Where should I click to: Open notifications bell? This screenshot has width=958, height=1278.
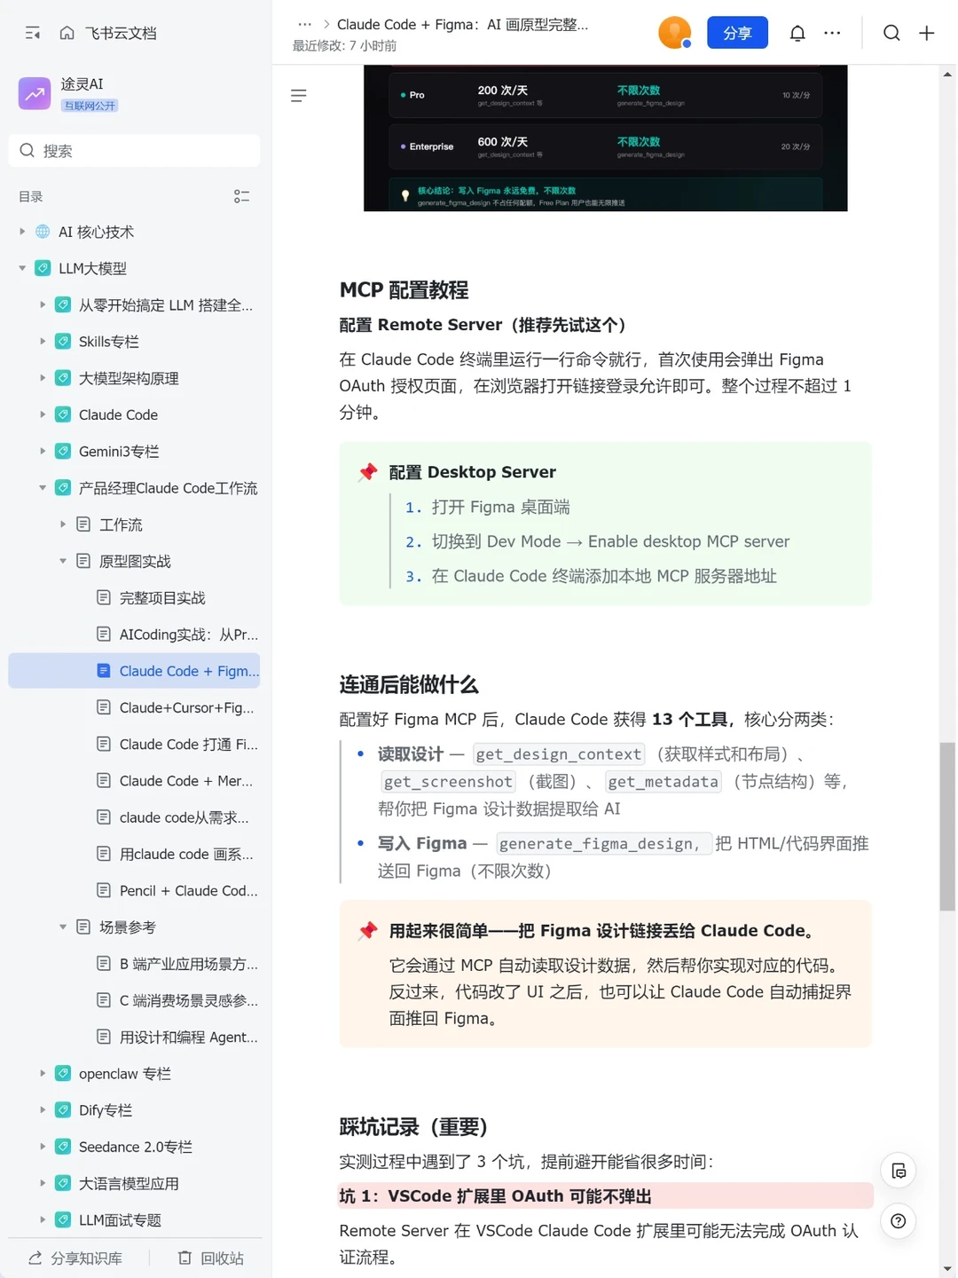pyautogui.click(x=797, y=33)
